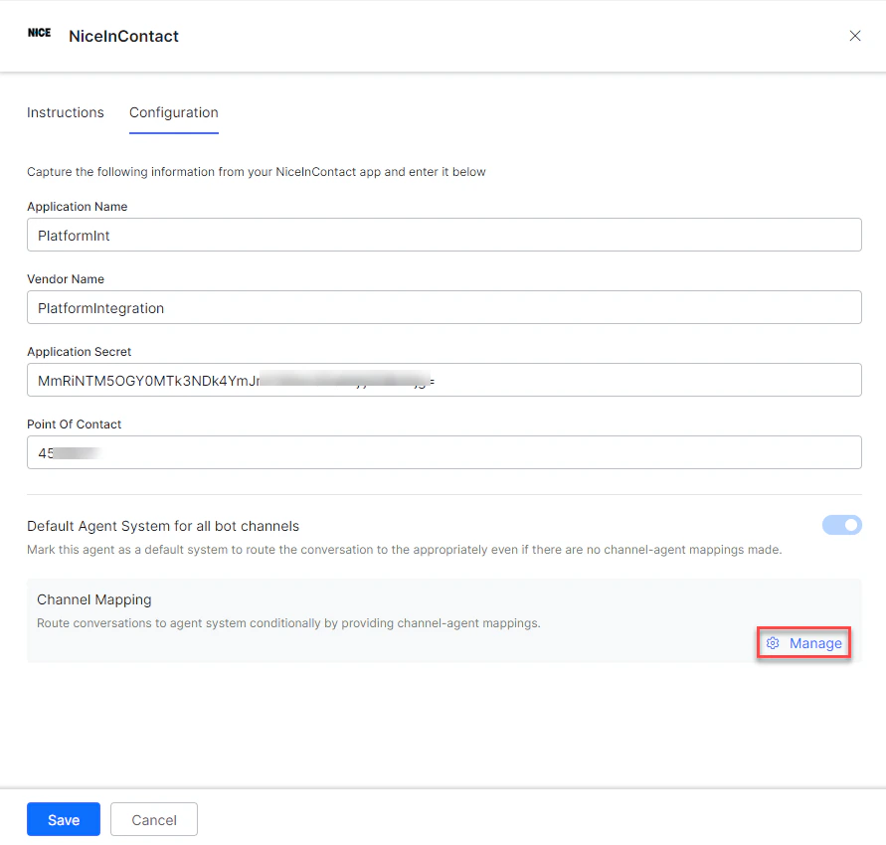The height and width of the screenshot is (845, 886).
Task: Click the X icon to close the dialog
Action: point(854,35)
